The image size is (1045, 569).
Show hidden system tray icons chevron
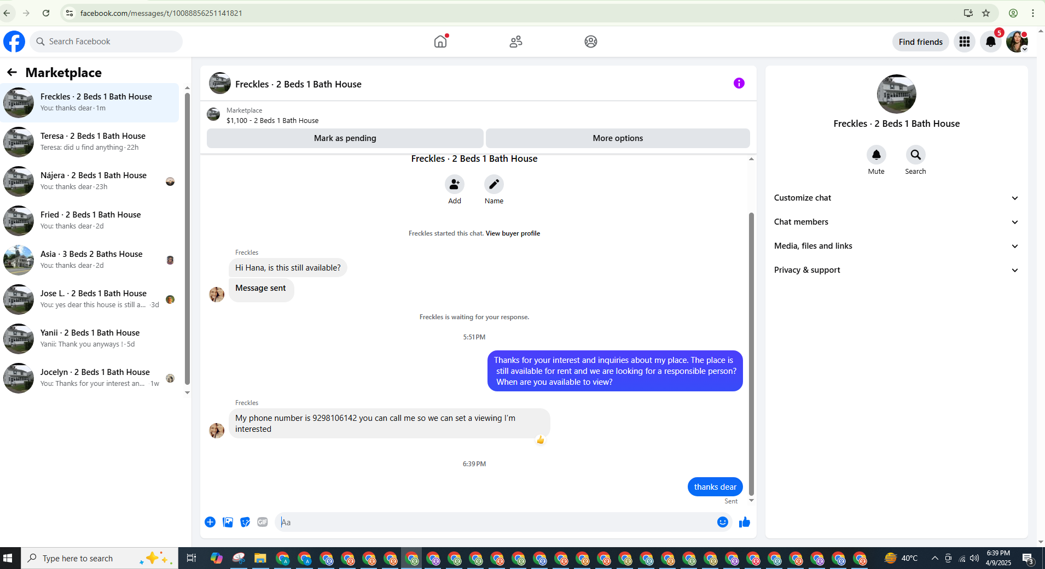click(935, 558)
